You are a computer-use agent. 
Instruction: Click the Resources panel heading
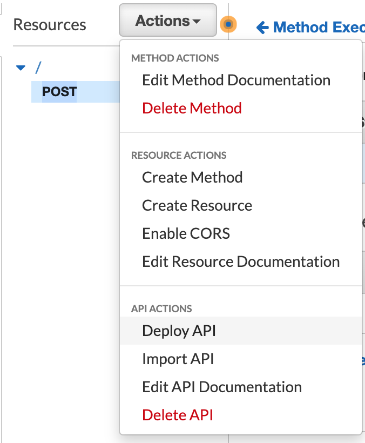(x=50, y=25)
